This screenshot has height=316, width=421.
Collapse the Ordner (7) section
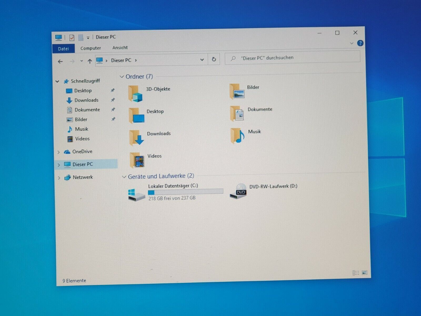(122, 77)
